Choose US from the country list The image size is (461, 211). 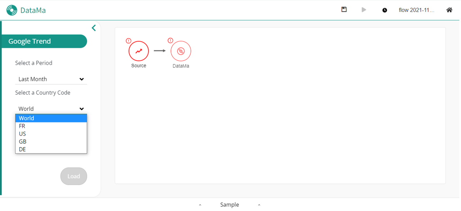tap(51, 134)
